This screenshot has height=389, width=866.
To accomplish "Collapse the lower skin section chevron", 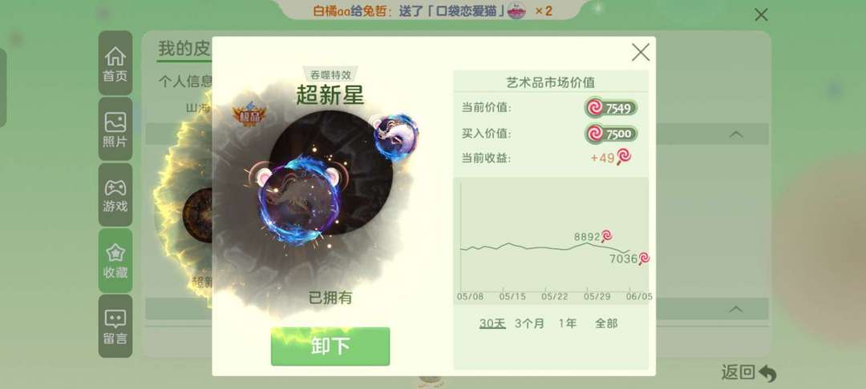I will coord(735,309).
